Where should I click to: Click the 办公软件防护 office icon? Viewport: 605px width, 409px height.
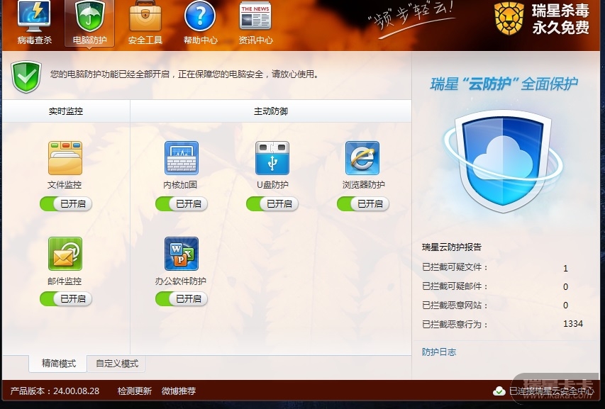click(x=182, y=254)
